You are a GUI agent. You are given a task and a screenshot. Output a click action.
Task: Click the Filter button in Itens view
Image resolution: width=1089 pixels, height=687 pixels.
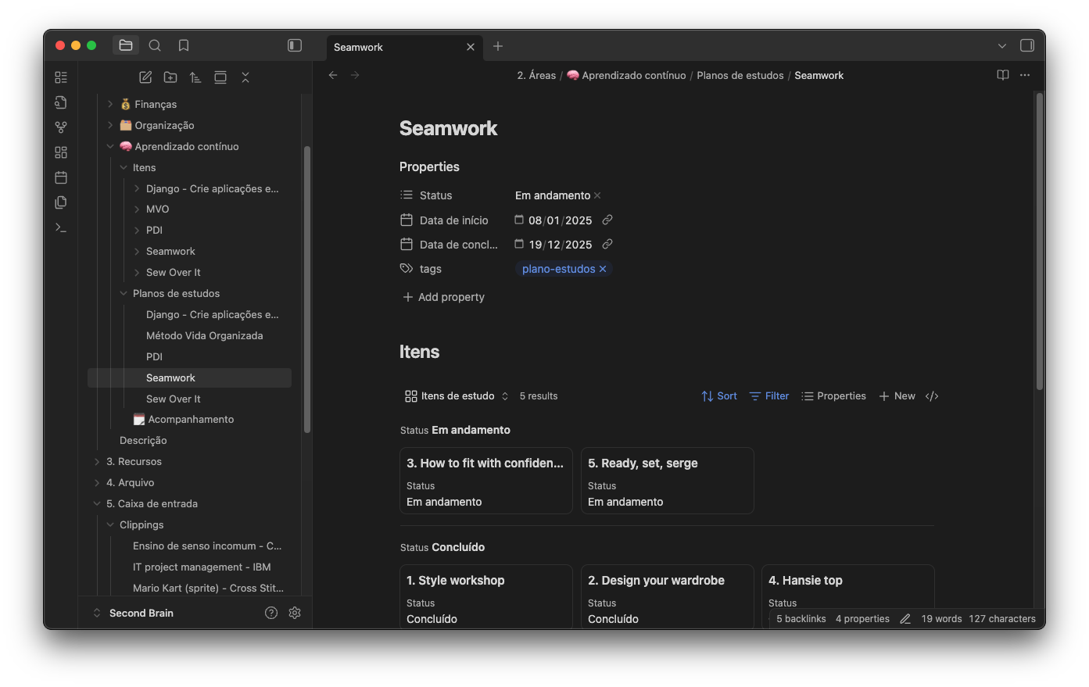769,396
